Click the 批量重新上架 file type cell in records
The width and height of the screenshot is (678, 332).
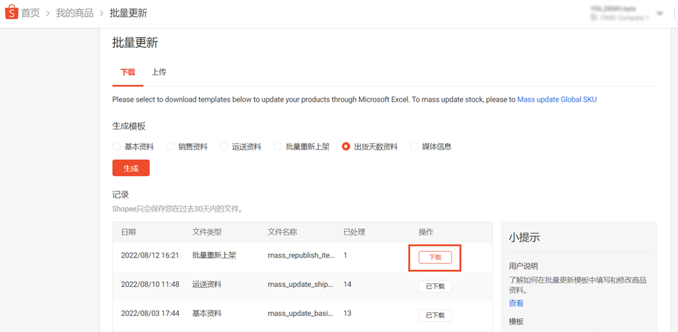214,255
